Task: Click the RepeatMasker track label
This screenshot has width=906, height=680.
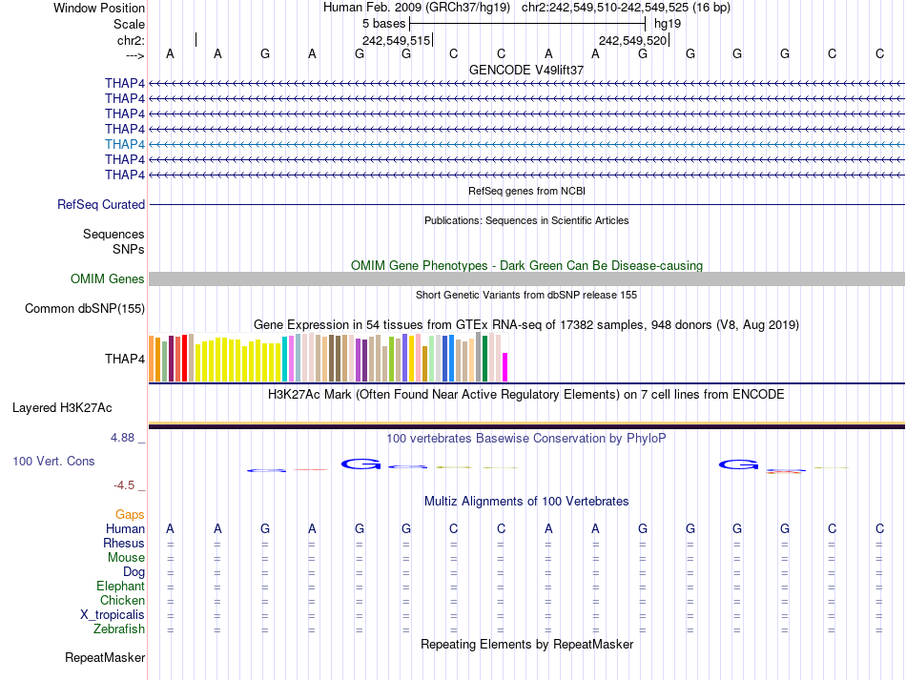Action: (105, 658)
